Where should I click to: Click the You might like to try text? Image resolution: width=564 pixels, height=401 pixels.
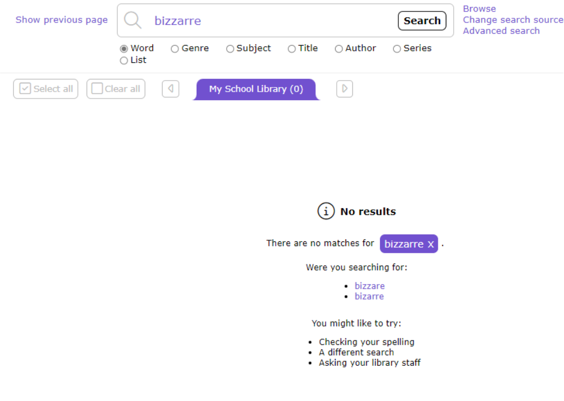coord(356,323)
